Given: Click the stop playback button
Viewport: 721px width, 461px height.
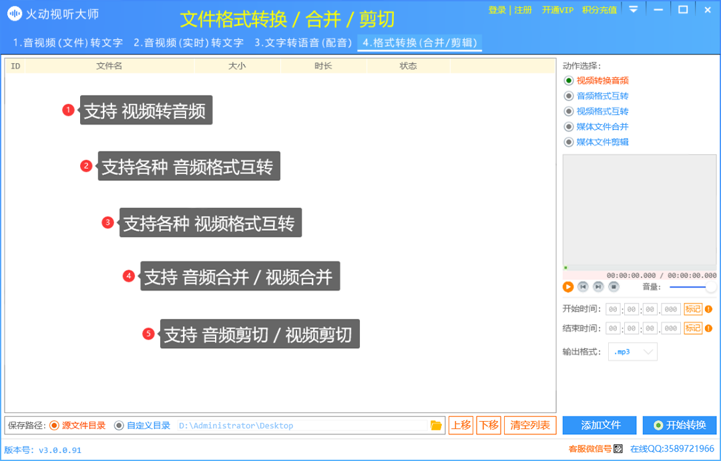Looking at the screenshot, I should coord(614,287).
